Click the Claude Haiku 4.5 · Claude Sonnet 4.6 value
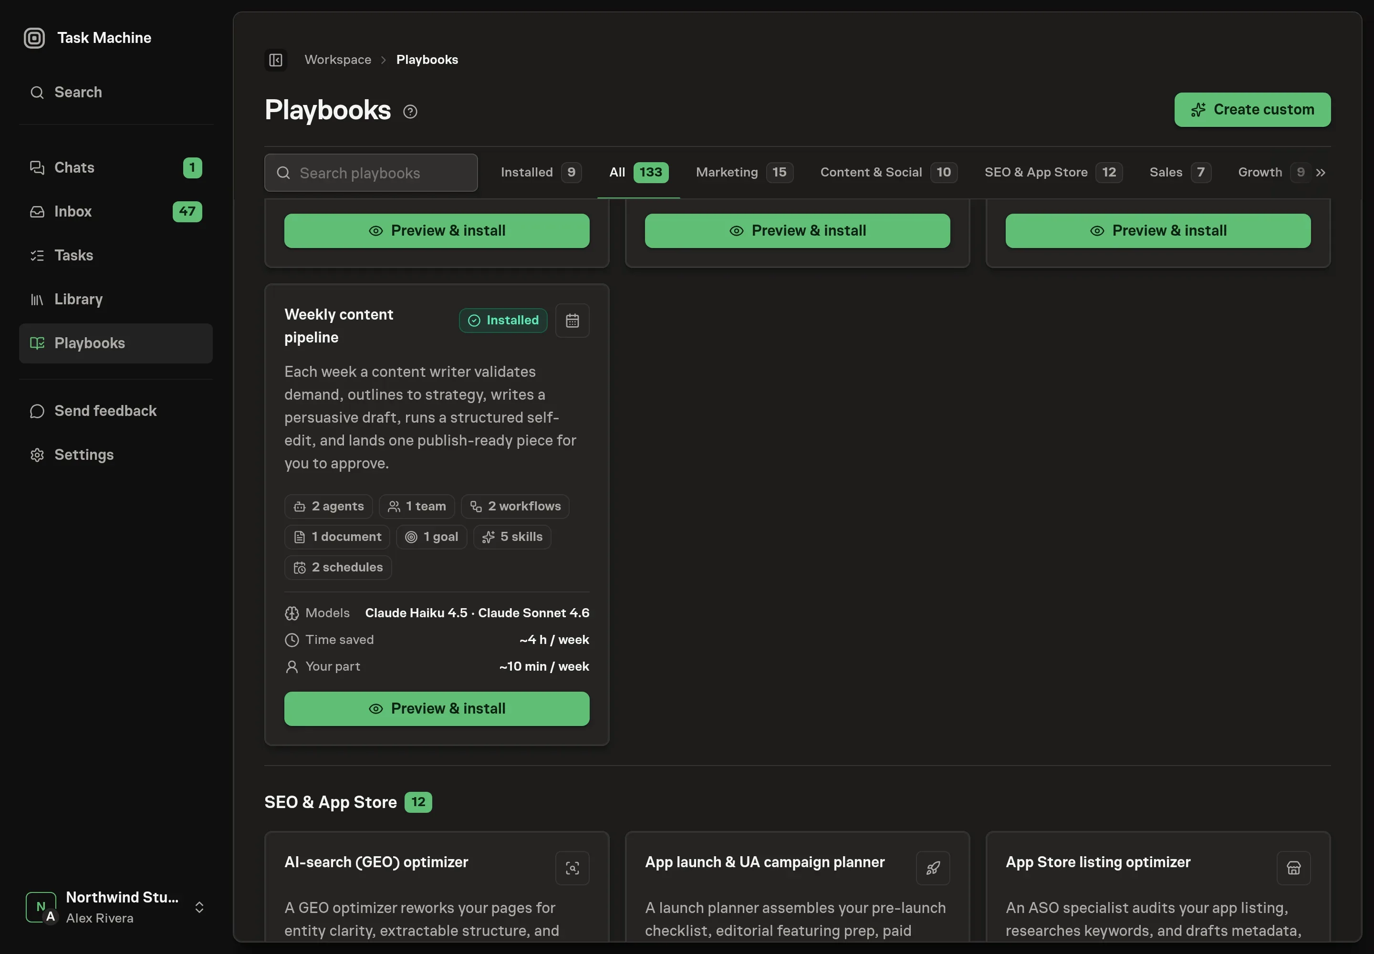This screenshot has width=1374, height=954. click(477, 613)
